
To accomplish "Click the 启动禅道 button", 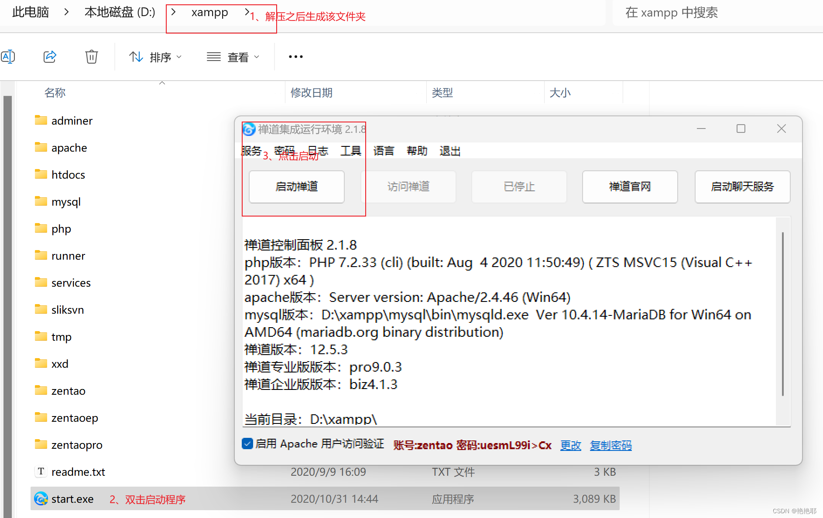I will 297,186.
